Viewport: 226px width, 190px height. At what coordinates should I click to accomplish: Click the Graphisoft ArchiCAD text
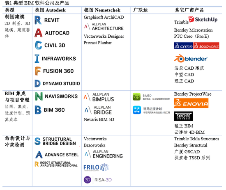point(104,17)
